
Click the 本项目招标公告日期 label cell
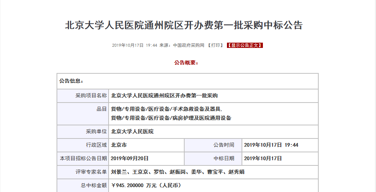[x=83, y=158]
